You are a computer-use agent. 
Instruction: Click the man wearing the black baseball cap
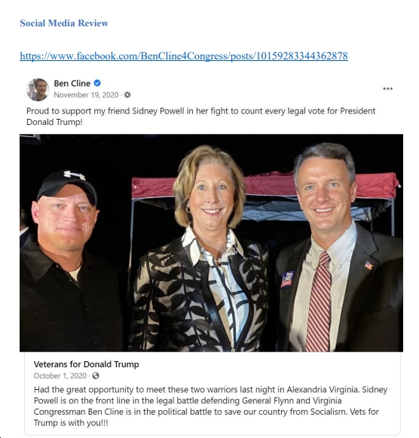69,261
